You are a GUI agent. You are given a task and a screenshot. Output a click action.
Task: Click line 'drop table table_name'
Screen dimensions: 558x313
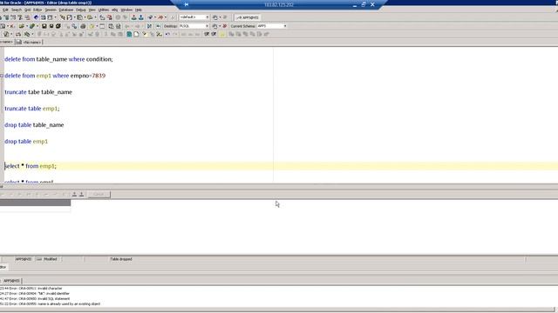click(x=34, y=125)
